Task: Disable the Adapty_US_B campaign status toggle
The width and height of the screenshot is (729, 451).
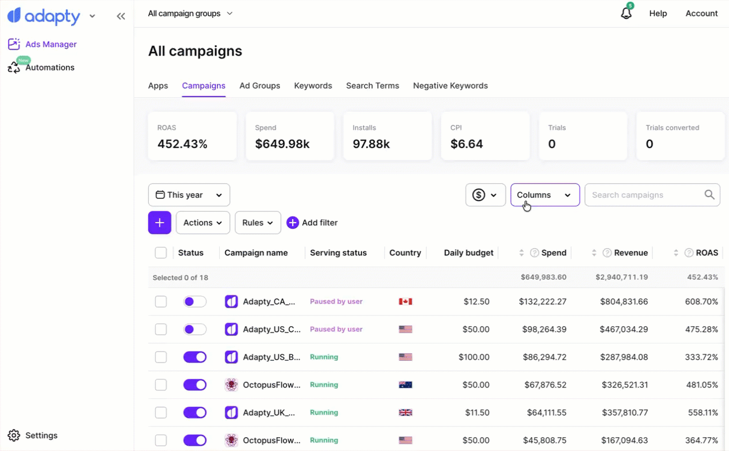Action: tap(195, 357)
